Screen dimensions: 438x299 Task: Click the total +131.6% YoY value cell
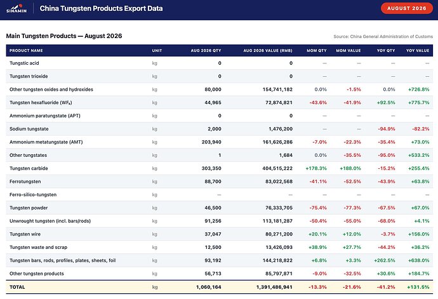pyautogui.click(x=418, y=287)
